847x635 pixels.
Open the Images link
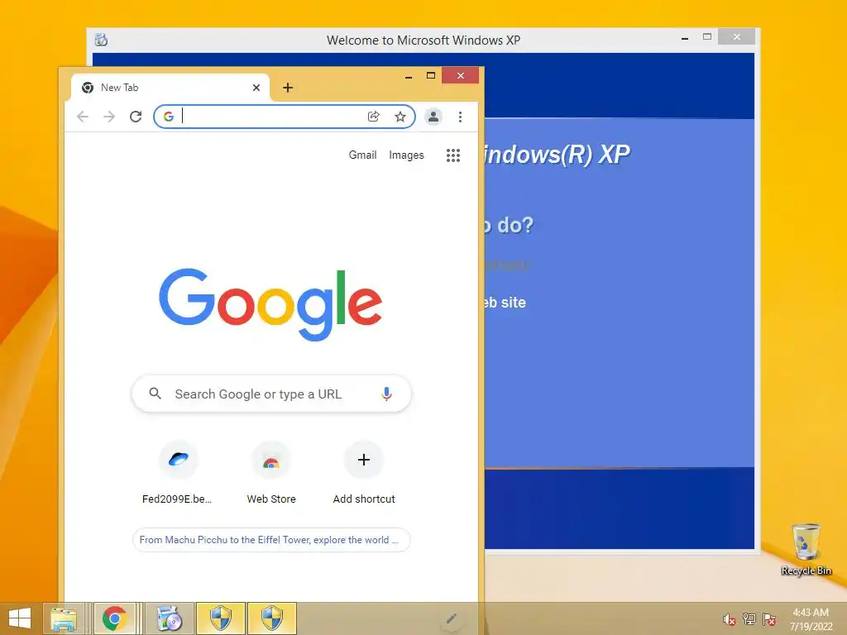click(x=406, y=155)
